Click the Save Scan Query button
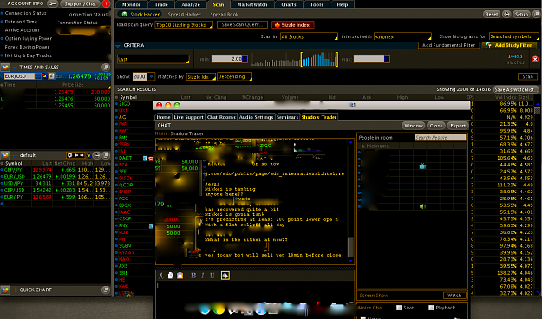This screenshot has width=542, height=319. coord(242,24)
